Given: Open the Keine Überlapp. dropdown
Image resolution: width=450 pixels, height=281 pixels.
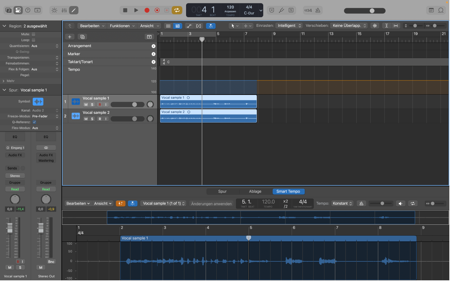Looking at the screenshot, I should [x=348, y=25].
